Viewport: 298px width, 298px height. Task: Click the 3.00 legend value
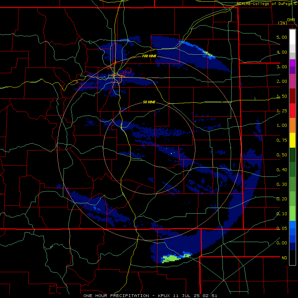[282, 67]
